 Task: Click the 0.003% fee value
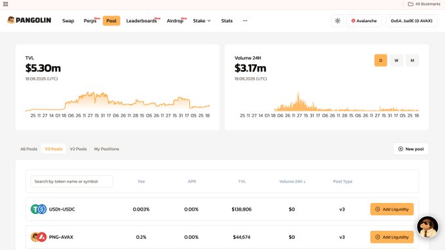point(141,209)
